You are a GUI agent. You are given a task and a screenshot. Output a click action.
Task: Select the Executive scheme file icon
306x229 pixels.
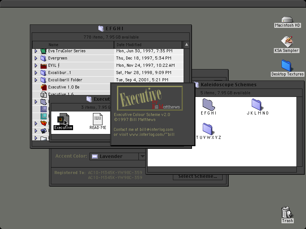(x=63, y=119)
